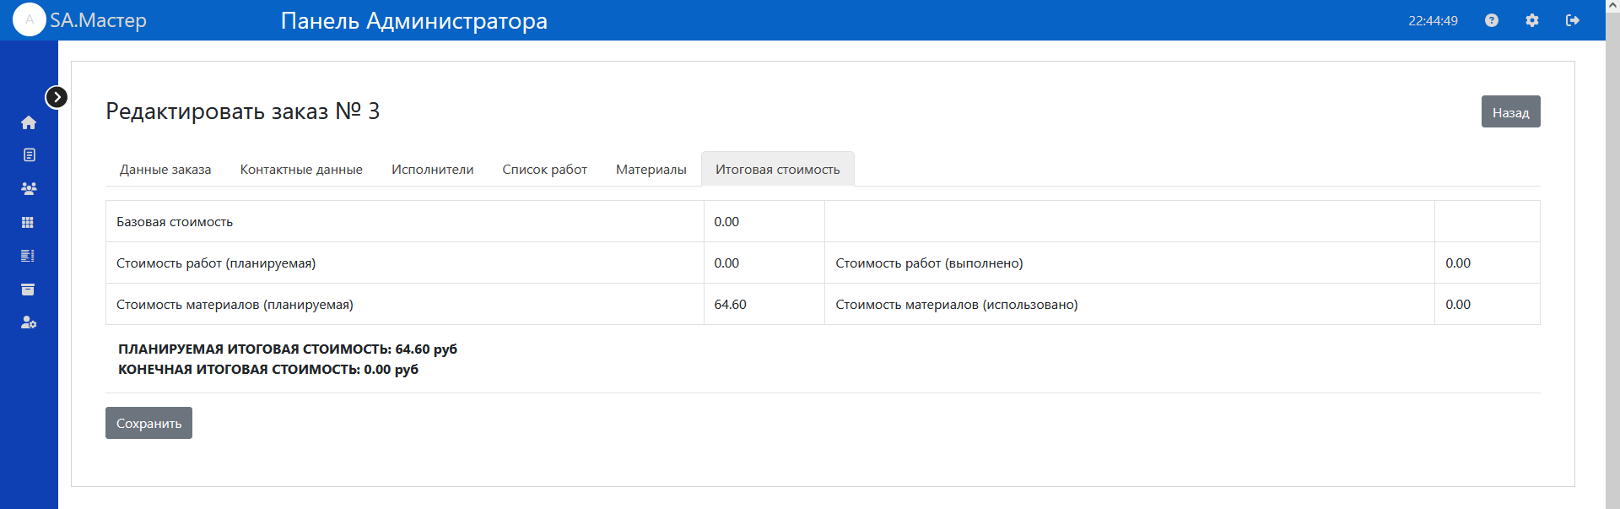The width and height of the screenshot is (1620, 509).
Task: Click the Назад button
Action: point(1510,112)
